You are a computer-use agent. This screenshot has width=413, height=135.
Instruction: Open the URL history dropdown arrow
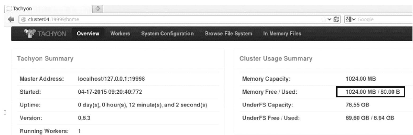(330, 19)
